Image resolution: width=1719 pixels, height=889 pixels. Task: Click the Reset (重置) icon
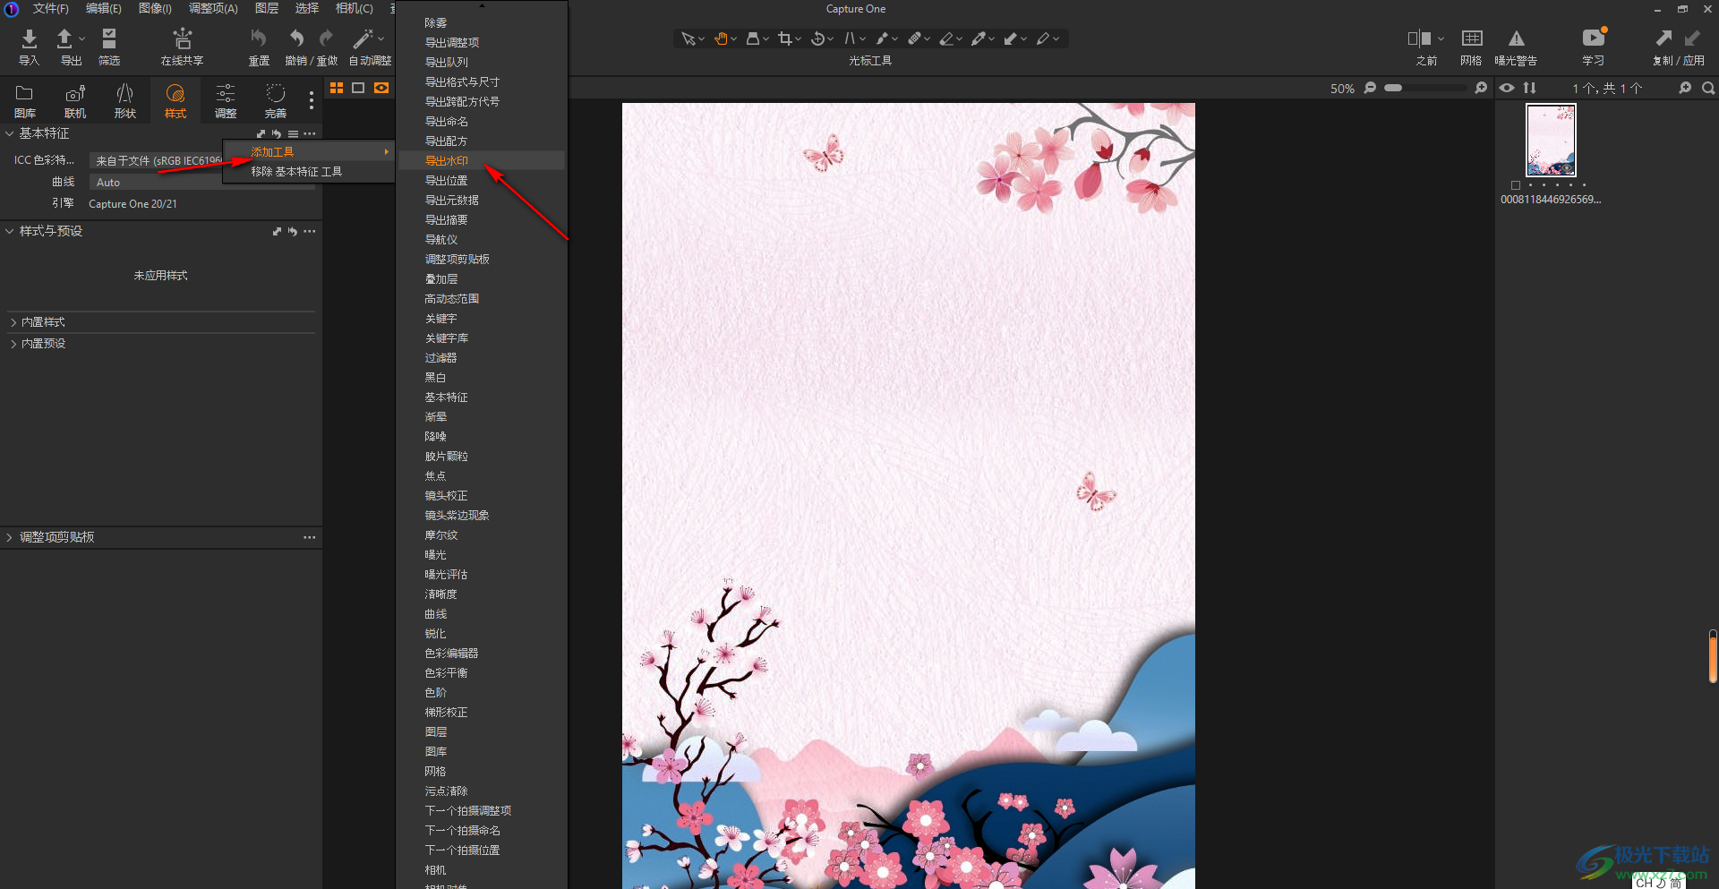[x=259, y=38]
